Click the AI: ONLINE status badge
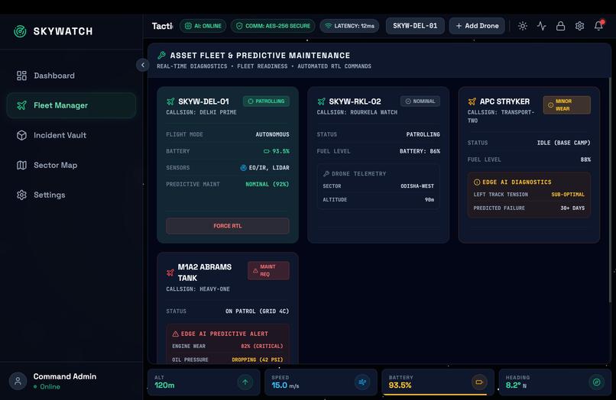Screen dimensions: 616x400 click(x=203, y=26)
